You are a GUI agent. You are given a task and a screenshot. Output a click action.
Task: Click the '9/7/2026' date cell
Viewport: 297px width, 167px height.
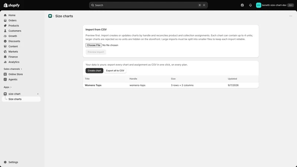click(x=233, y=85)
